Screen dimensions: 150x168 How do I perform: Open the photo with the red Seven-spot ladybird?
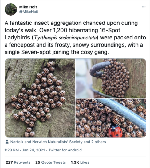(x=111, y=118)
